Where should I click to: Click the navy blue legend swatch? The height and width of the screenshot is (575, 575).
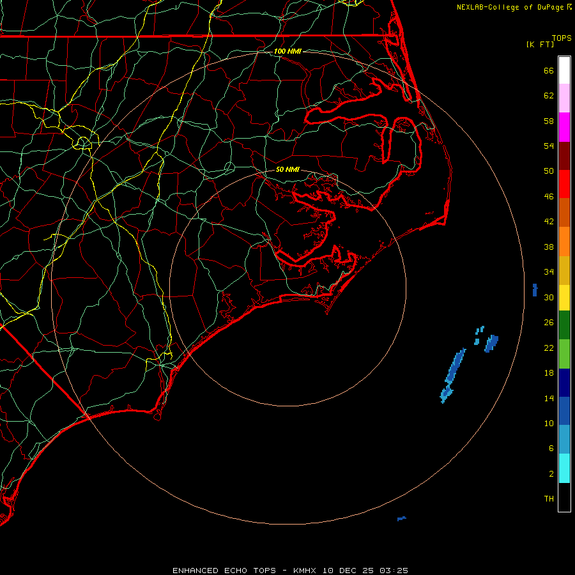pyautogui.click(x=564, y=383)
